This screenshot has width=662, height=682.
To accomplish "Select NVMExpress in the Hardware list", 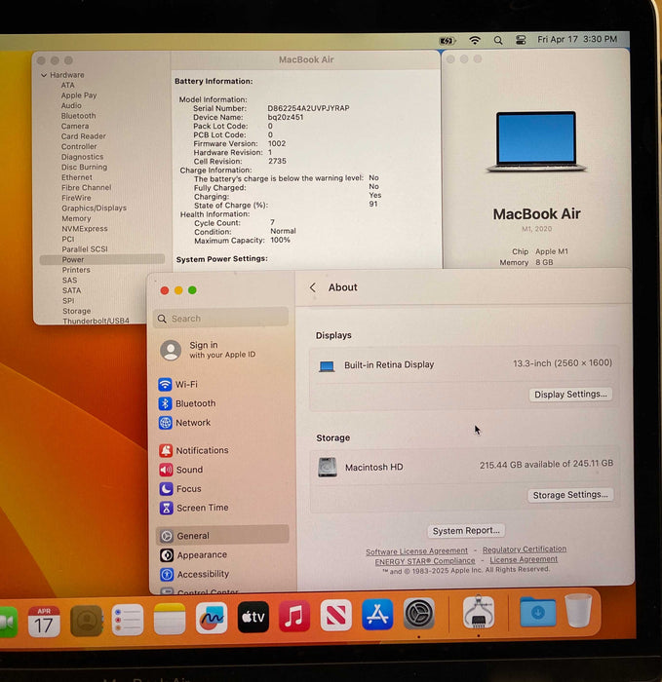I will (85, 229).
